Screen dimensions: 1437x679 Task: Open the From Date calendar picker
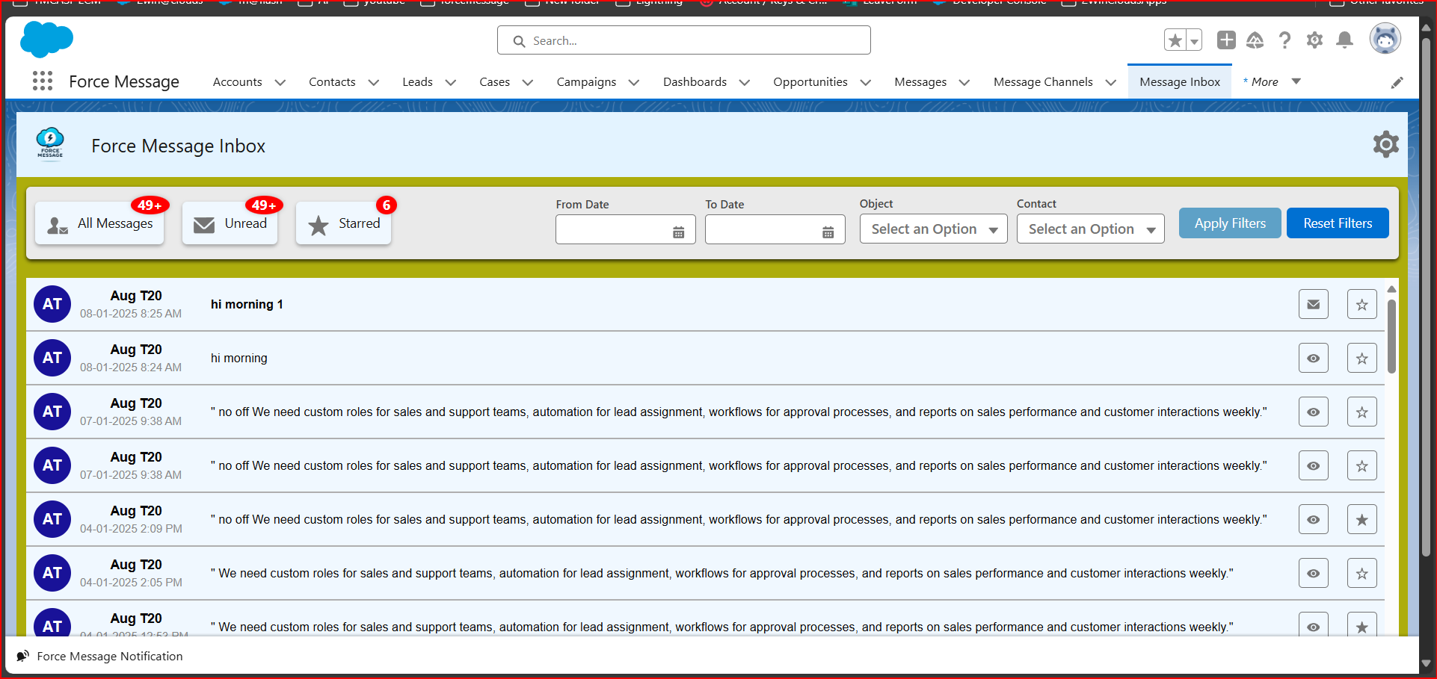pyautogui.click(x=678, y=232)
